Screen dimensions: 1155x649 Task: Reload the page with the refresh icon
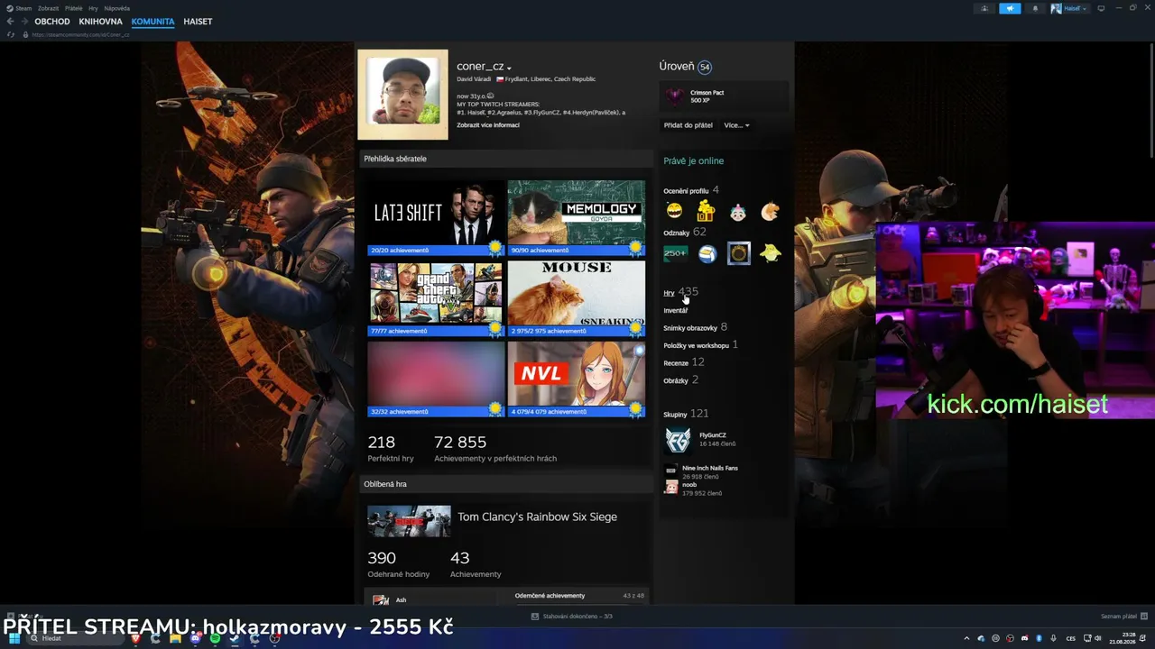tap(11, 34)
